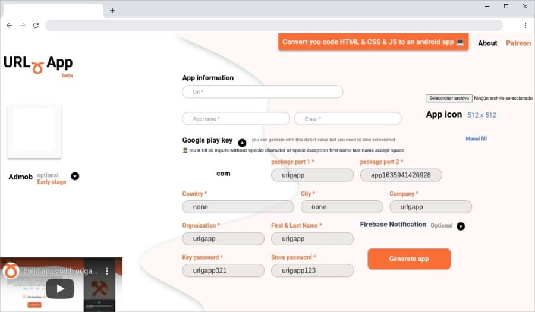Click the browser forward arrow

tap(23, 25)
